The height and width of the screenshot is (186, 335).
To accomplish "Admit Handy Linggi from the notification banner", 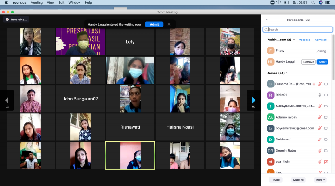I will (154, 24).
